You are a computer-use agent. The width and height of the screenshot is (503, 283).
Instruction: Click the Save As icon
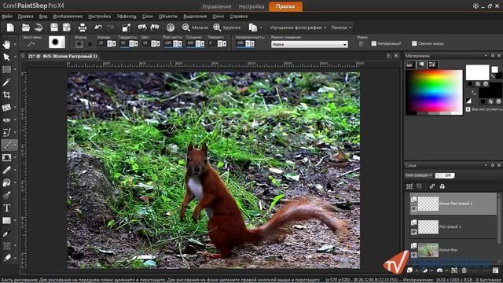(66, 28)
